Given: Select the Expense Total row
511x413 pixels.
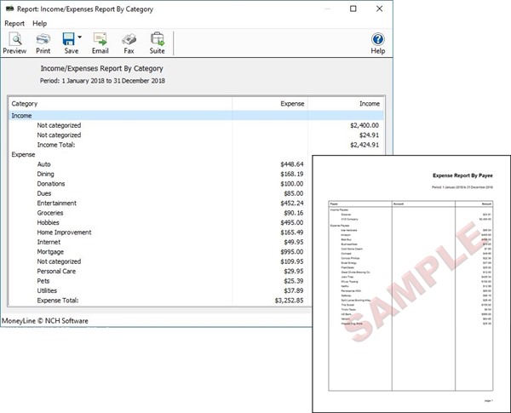Looking at the screenshot, I should (160, 301).
